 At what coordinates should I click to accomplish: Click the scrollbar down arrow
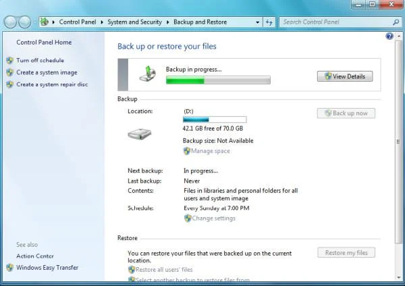pos(399,277)
